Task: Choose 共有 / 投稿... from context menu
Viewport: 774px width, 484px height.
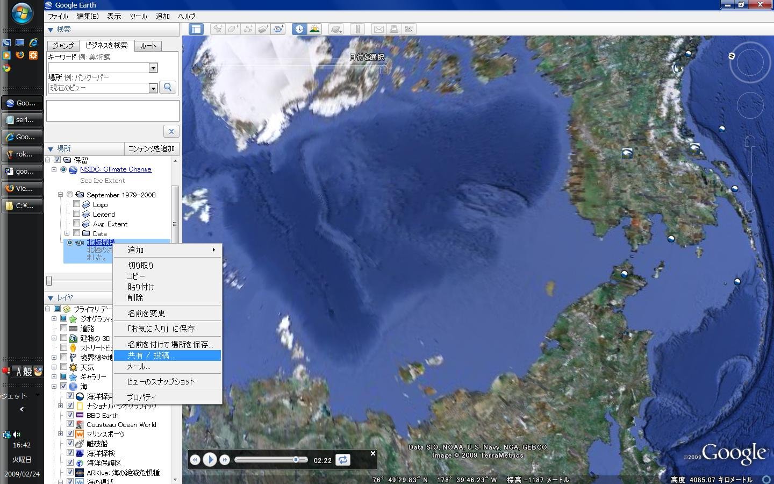Action: [168, 355]
